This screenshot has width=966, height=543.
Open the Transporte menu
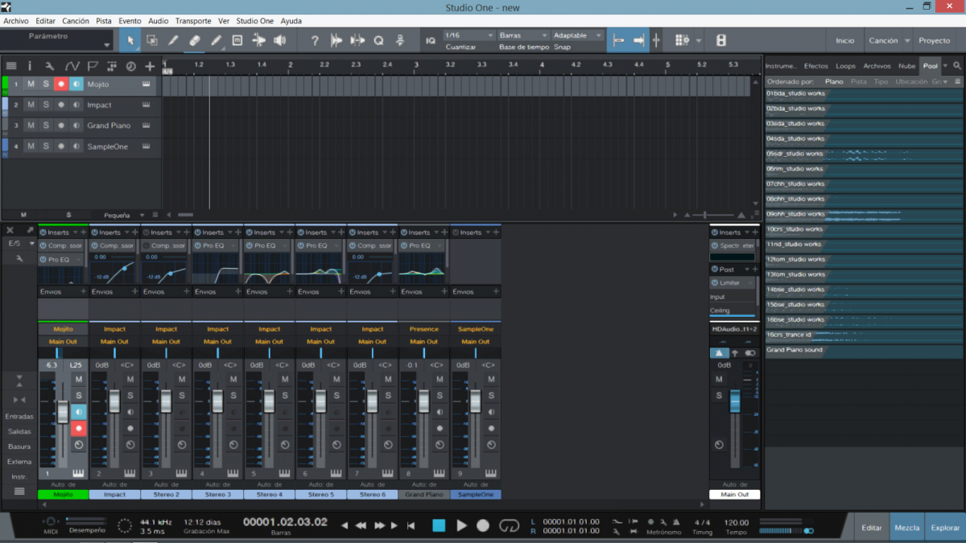coord(193,21)
